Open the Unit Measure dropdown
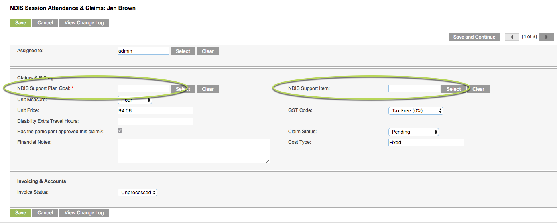 click(x=135, y=100)
